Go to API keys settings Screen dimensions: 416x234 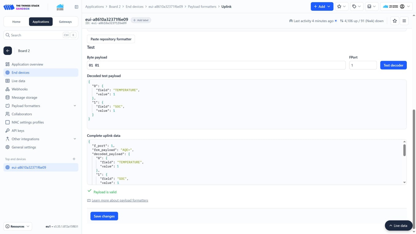pos(18,130)
